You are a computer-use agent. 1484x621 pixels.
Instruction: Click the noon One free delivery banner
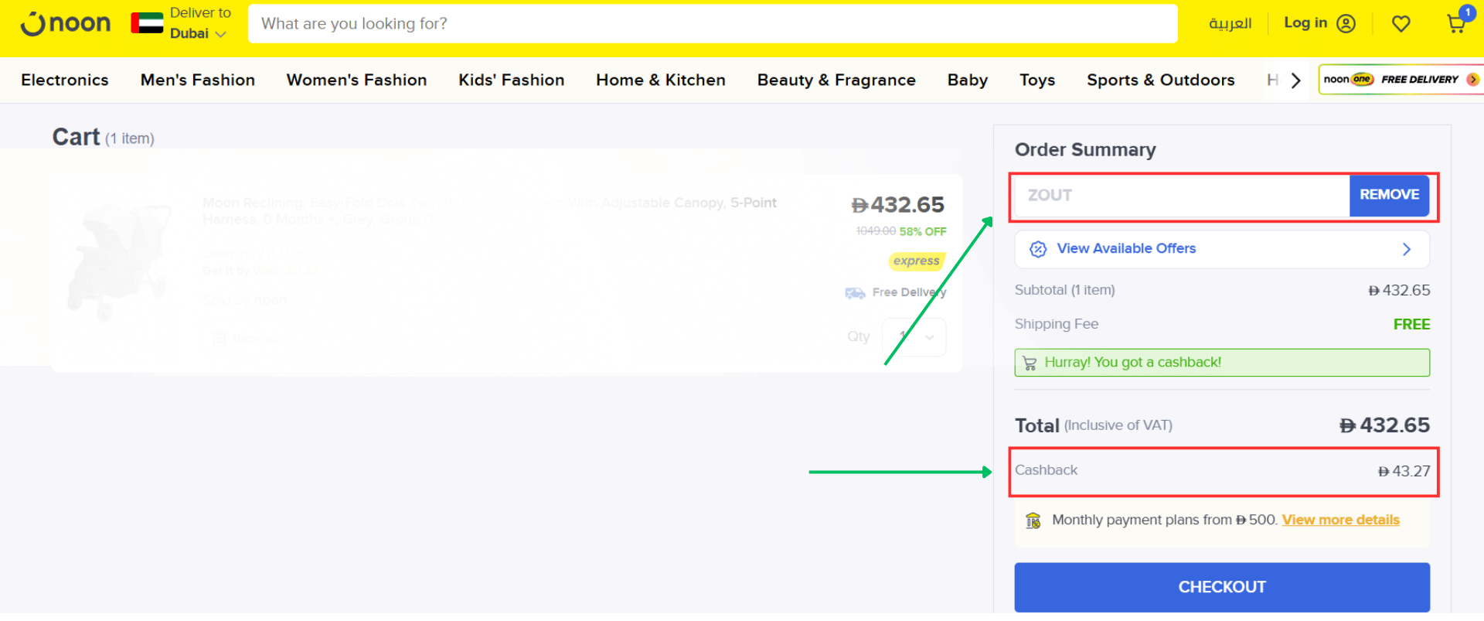pos(1400,80)
